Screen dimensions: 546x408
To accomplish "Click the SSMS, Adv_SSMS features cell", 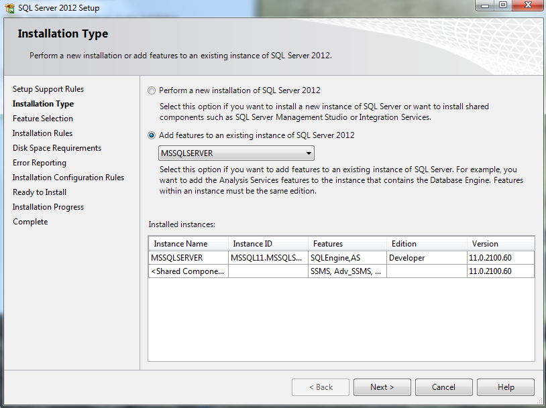I will tap(347, 271).
